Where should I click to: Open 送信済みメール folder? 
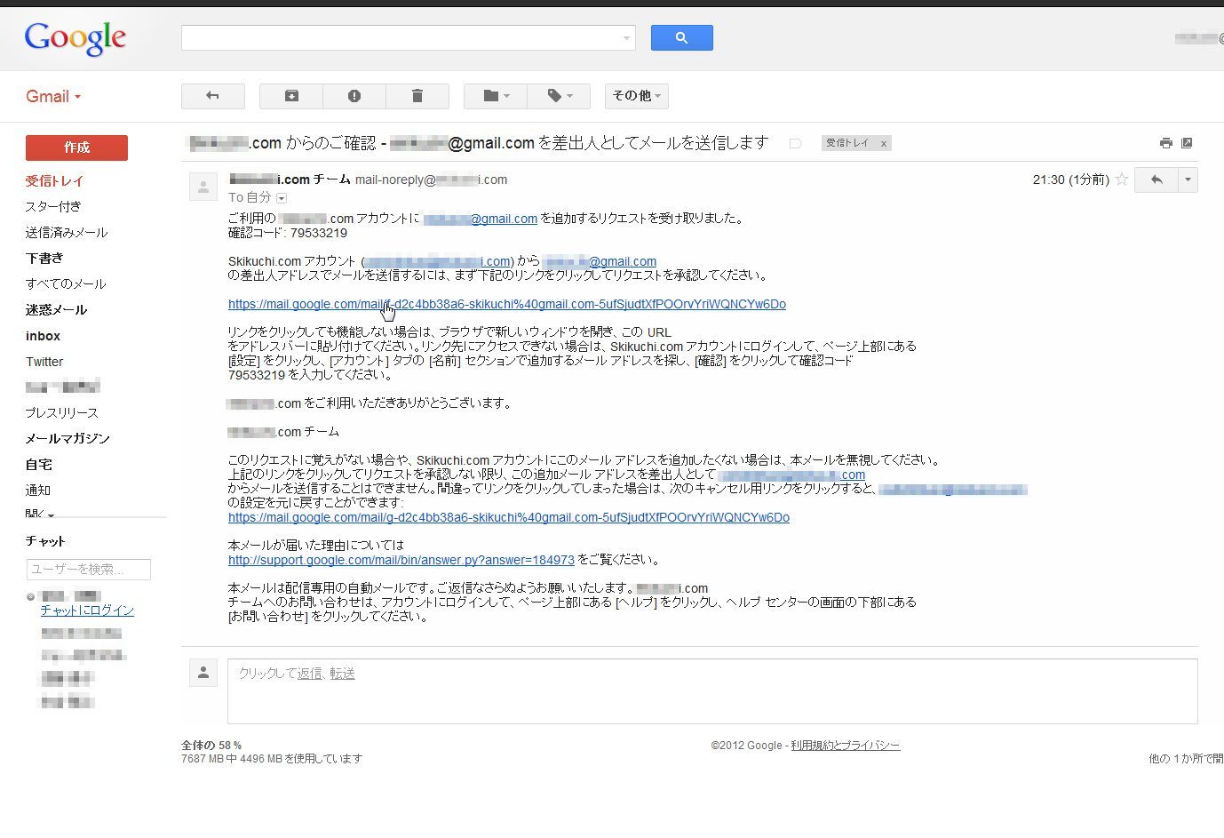(67, 232)
